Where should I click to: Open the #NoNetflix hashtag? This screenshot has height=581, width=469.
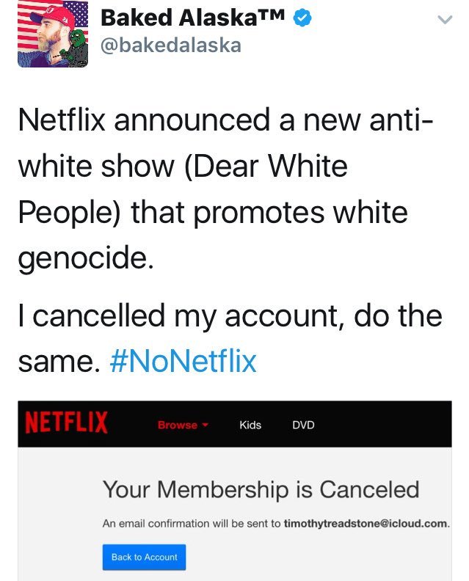point(183,361)
